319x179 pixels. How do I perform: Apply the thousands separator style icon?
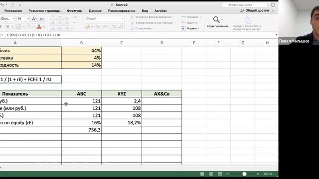click(x=105, y=26)
